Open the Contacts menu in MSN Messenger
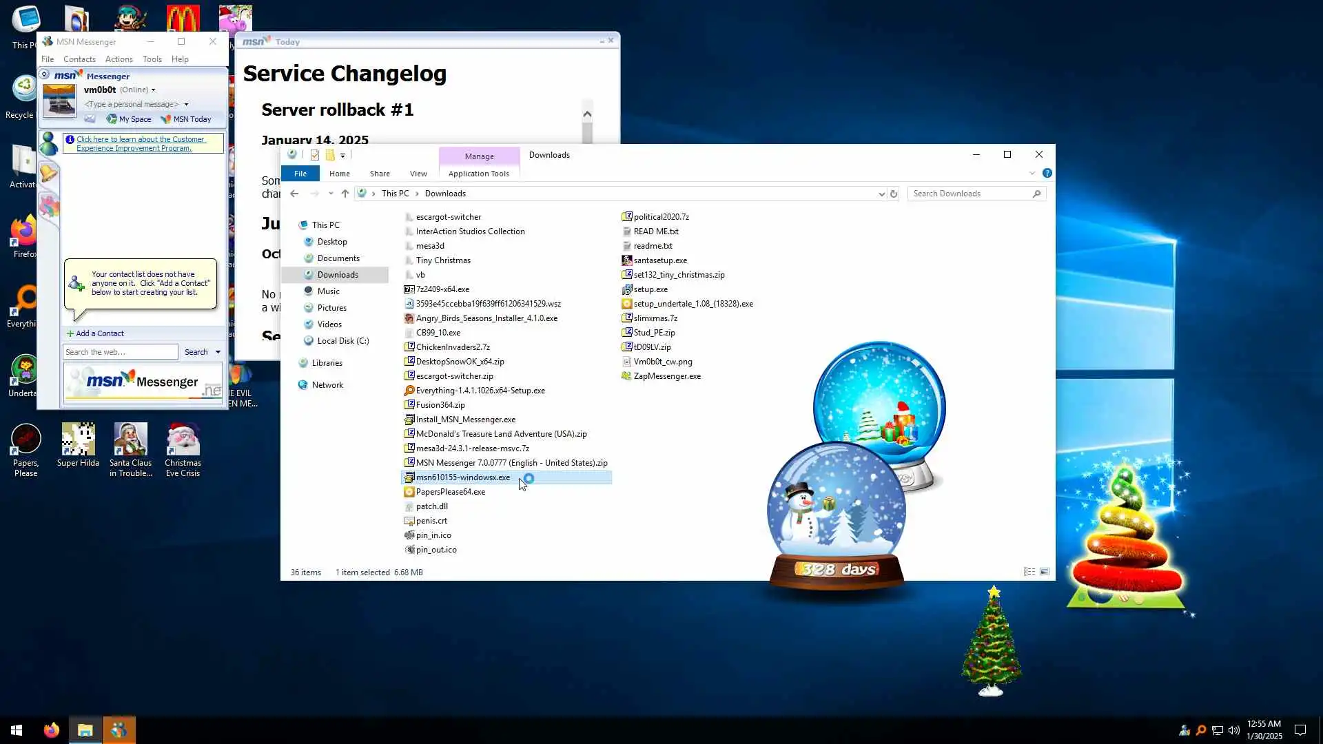The height and width of the screenshot is (744, 1323). [x=79, y=59]
